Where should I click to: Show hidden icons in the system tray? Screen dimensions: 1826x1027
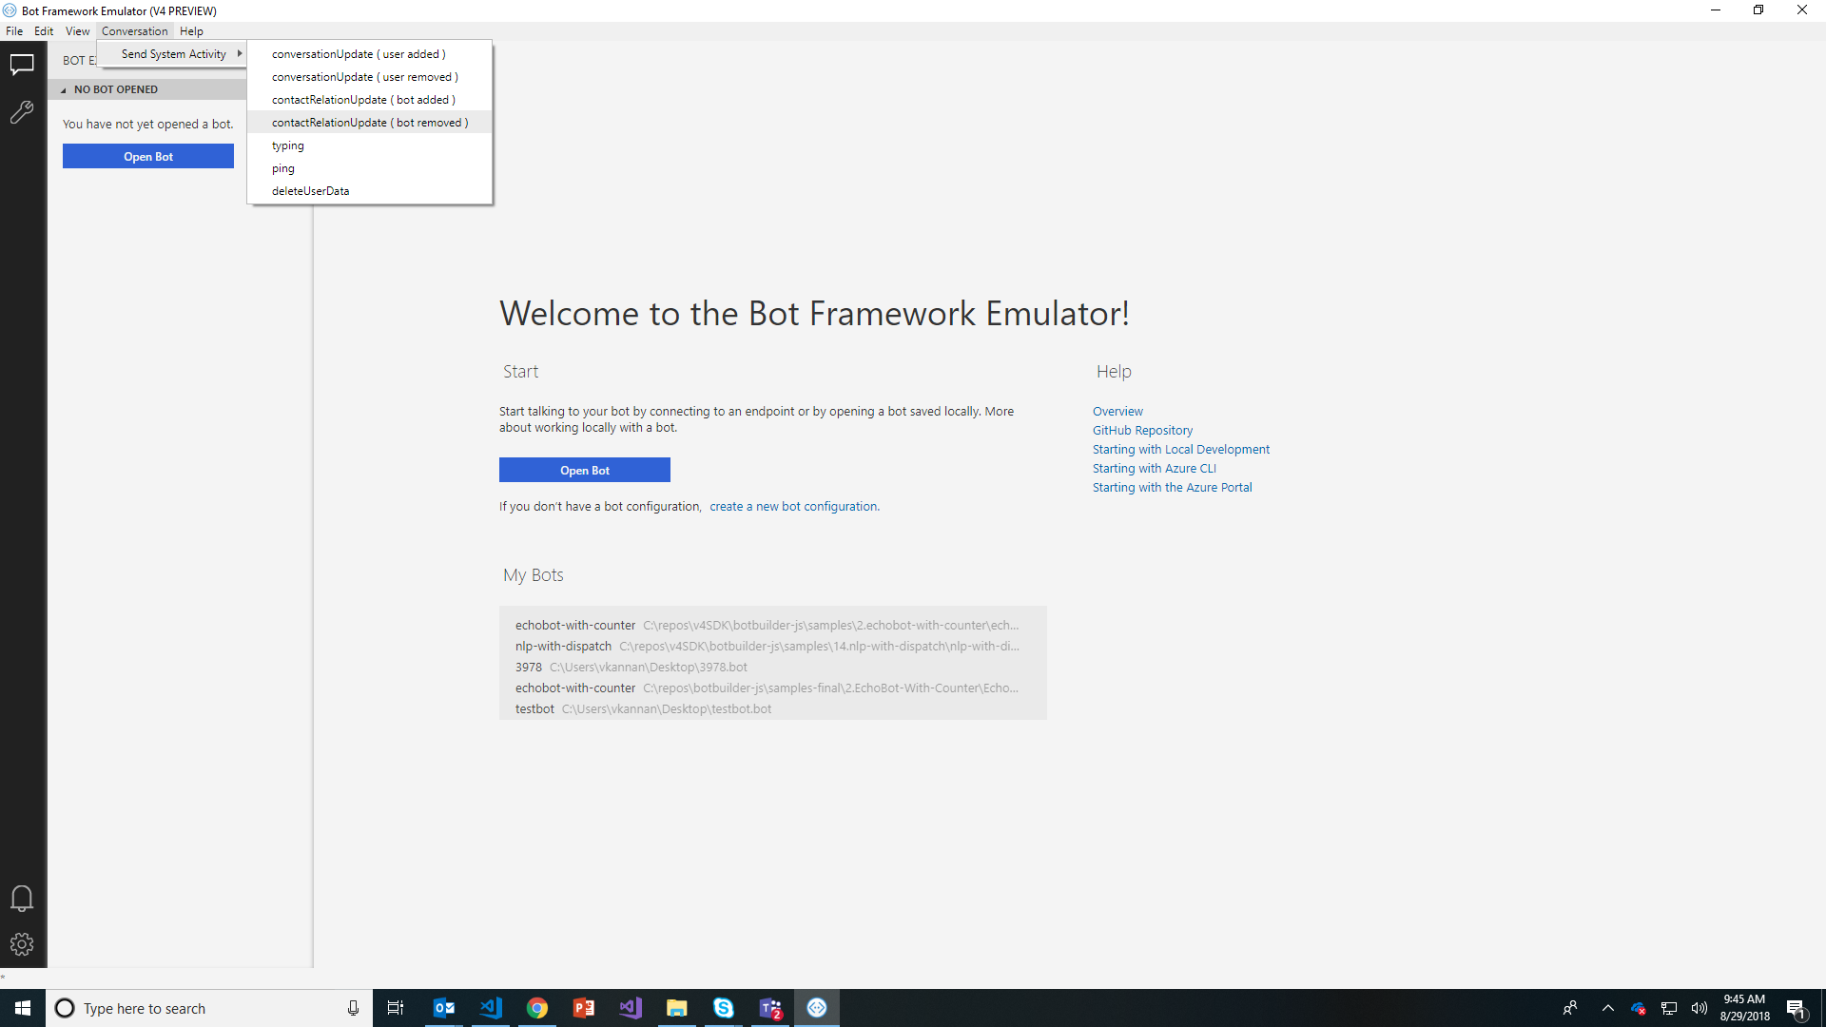(x=1607, y=1007)
